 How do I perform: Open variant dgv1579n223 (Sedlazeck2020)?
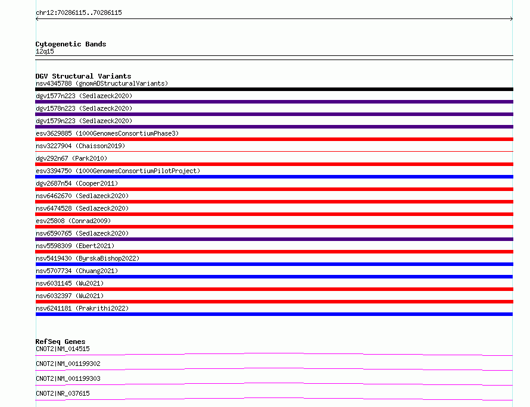(x=84, y=121)
